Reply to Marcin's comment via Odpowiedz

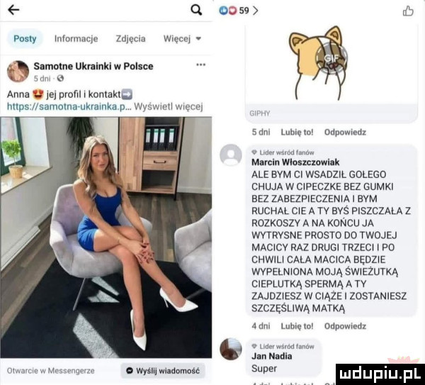[346, 326]
